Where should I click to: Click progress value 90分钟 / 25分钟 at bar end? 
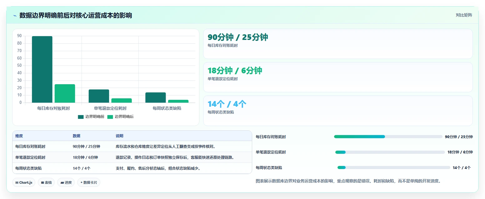pos(459,137)
